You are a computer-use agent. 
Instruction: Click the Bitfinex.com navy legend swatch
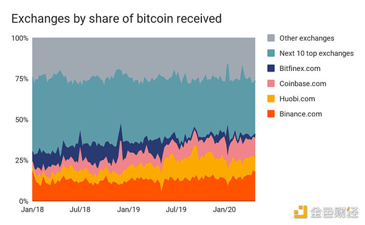271,68
